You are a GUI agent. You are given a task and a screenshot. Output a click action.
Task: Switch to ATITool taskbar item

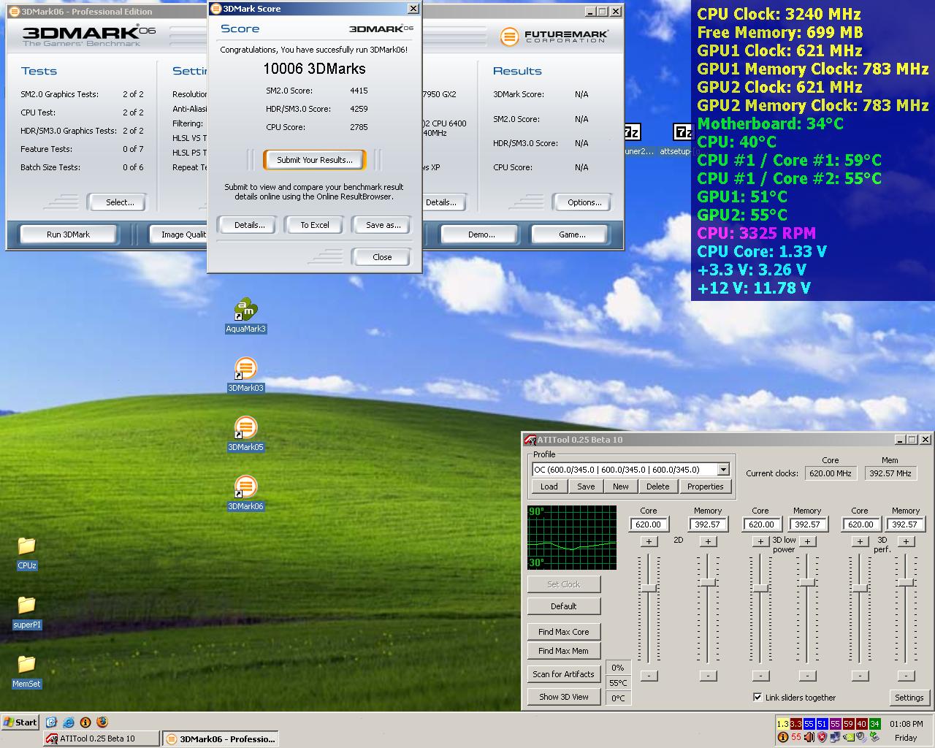[101, 739]
